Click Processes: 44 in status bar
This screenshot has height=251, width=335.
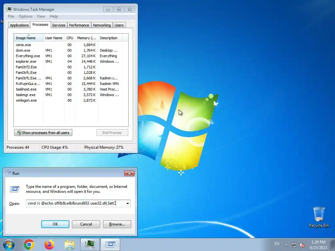pyautogui.click(x=18, y=147)
